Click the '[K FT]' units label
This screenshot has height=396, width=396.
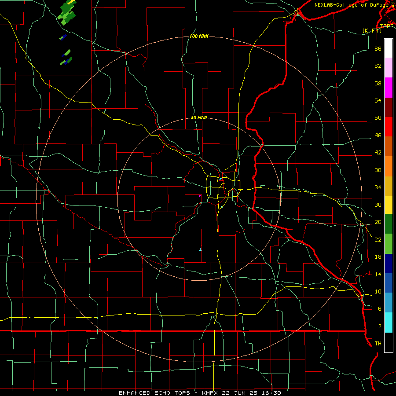372,30
